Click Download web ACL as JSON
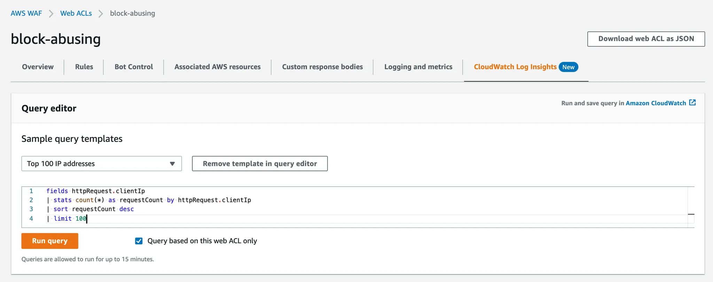 [646, 39]
